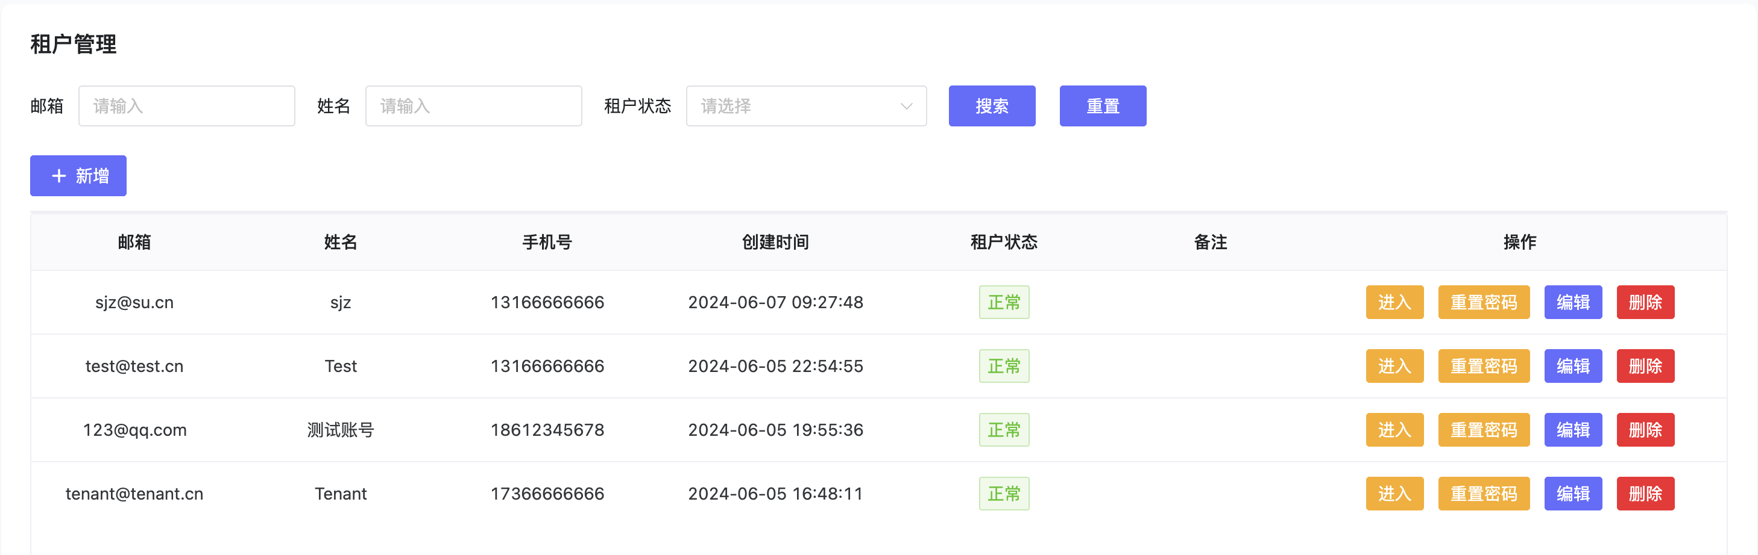Edit the tenant@tenant.cn tenant row
Screen dimensions: 1758x555
1572,494
